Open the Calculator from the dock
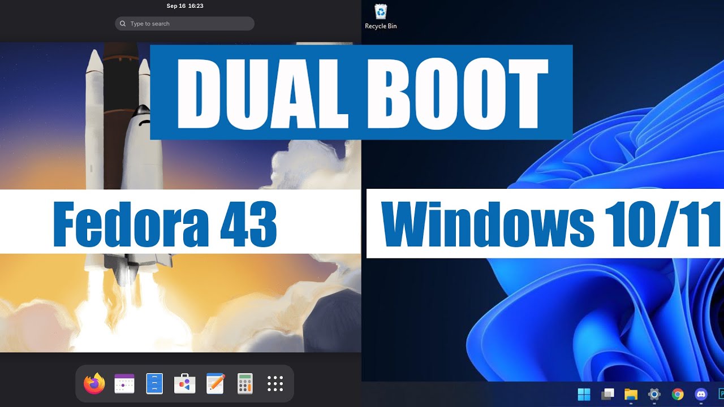The height and width of the screenshot is (407, 724). (x=245, y=383)
